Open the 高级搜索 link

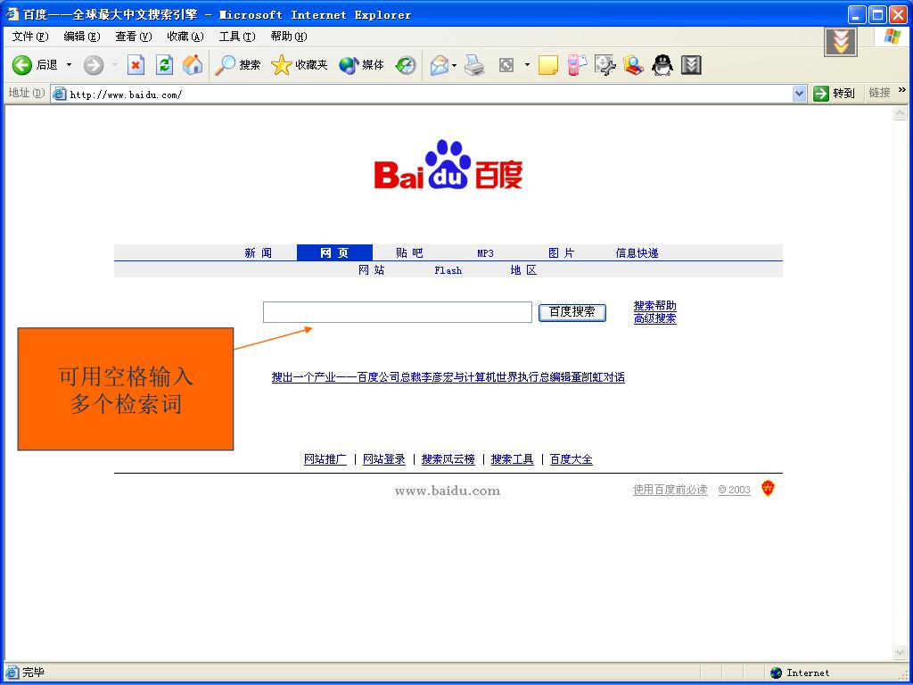[x=655, y=318]
